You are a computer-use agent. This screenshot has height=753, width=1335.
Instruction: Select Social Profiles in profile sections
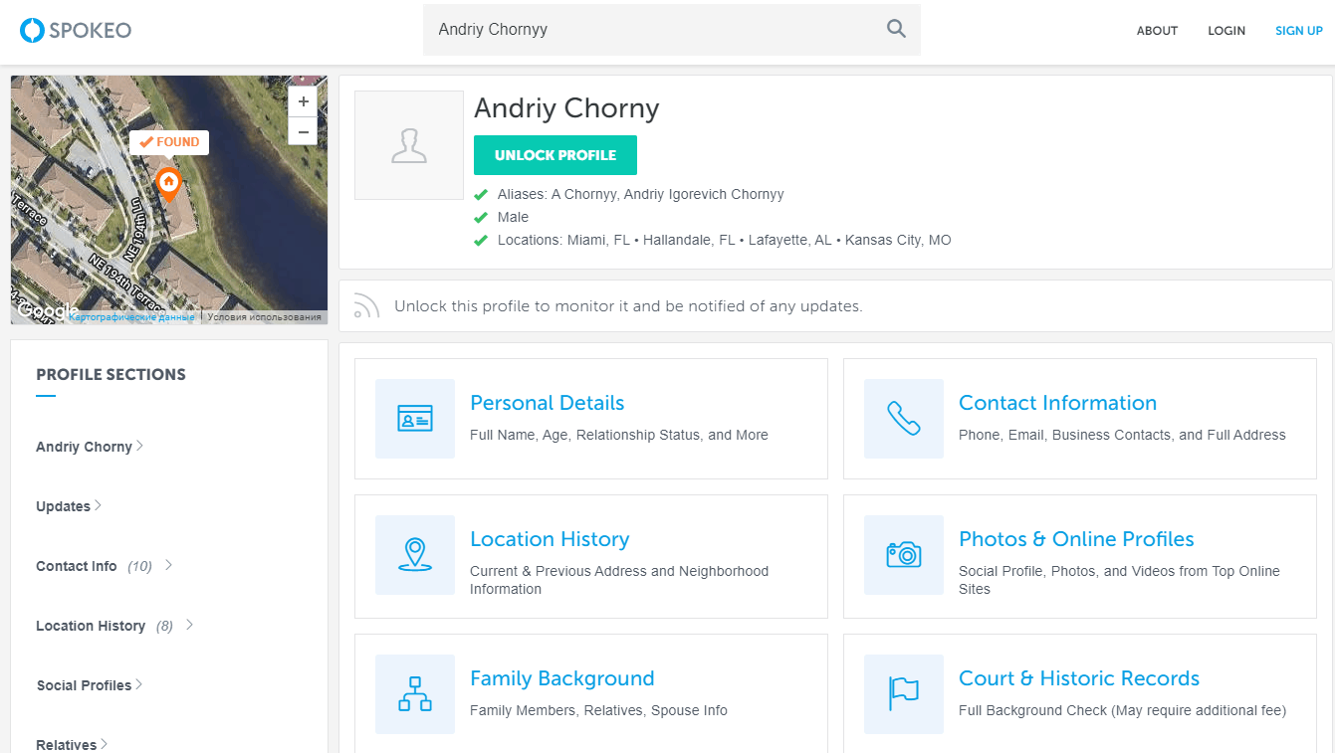click(x=84, y=685)
